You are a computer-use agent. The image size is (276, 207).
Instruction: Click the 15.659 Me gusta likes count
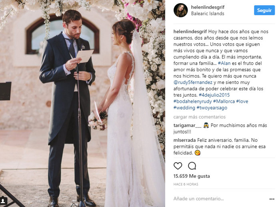coord(192,176)
